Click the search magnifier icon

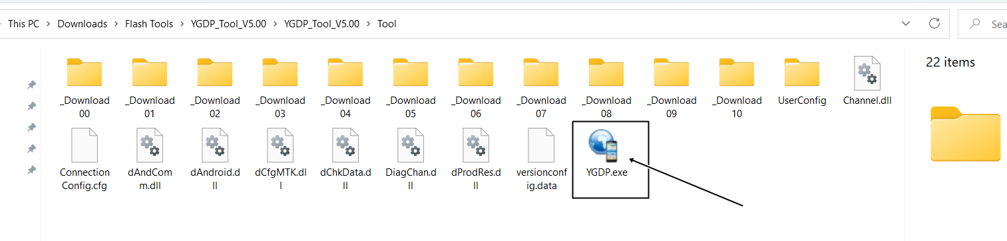tap(976, 23)
